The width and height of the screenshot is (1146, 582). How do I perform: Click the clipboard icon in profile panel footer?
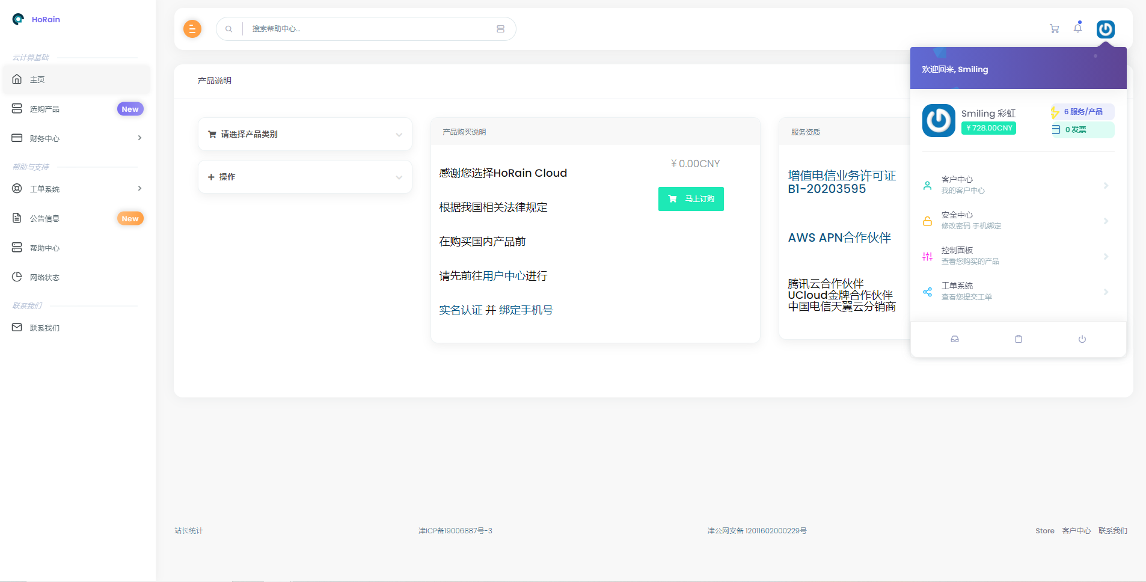1018,339
